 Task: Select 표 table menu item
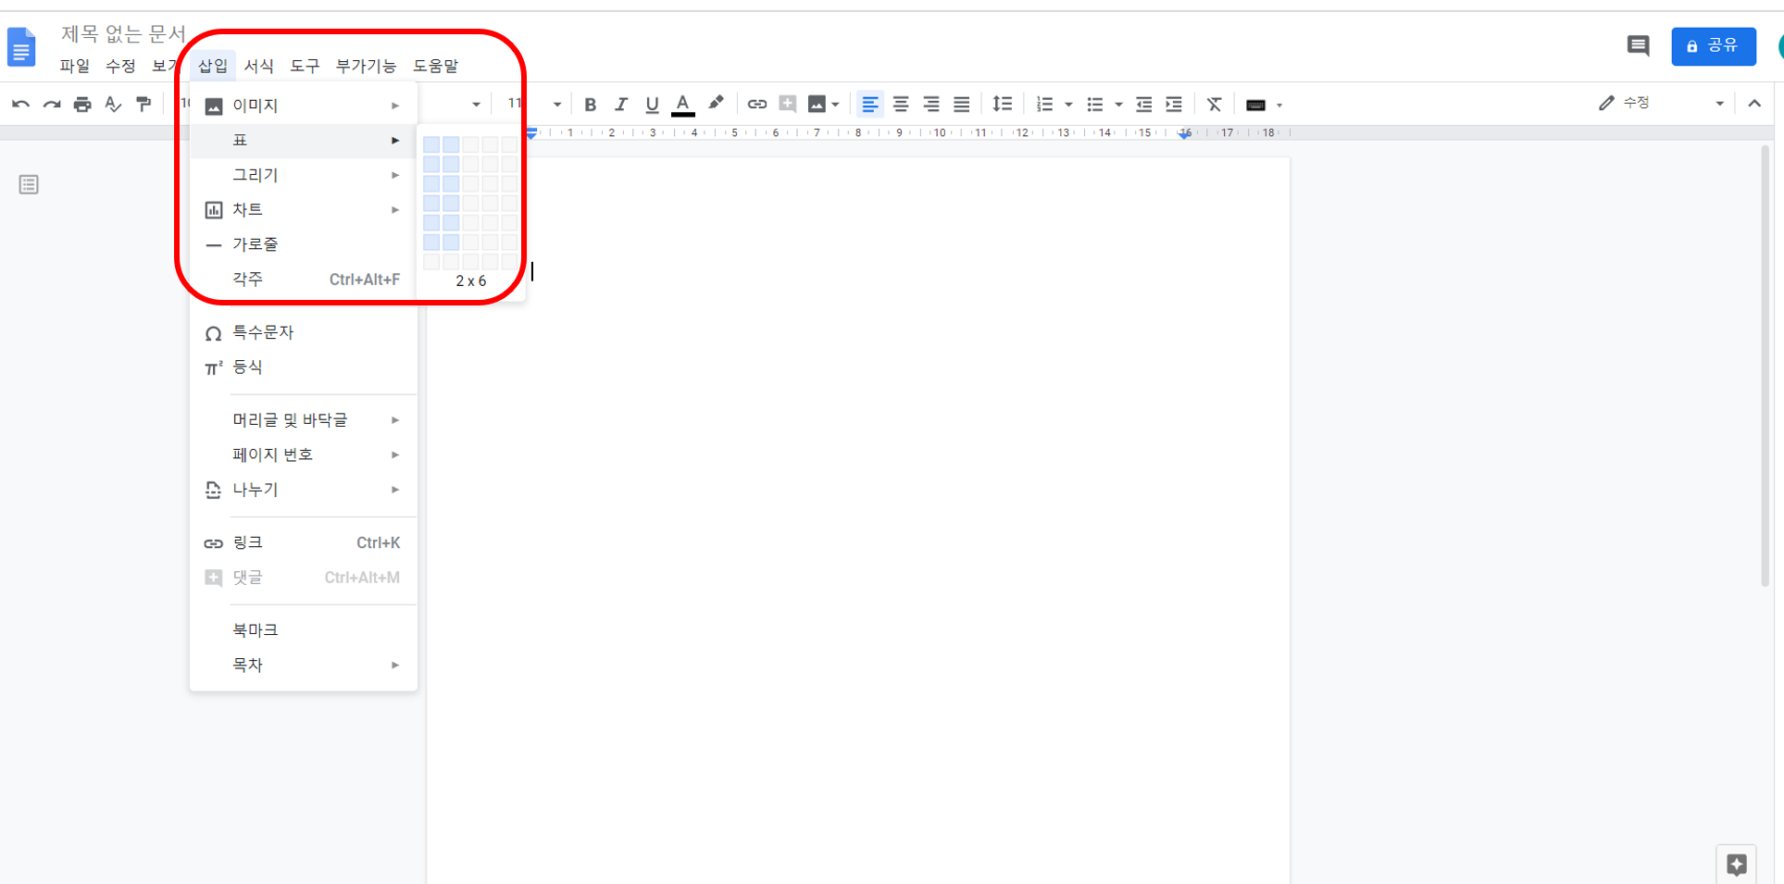click(304, 141)
